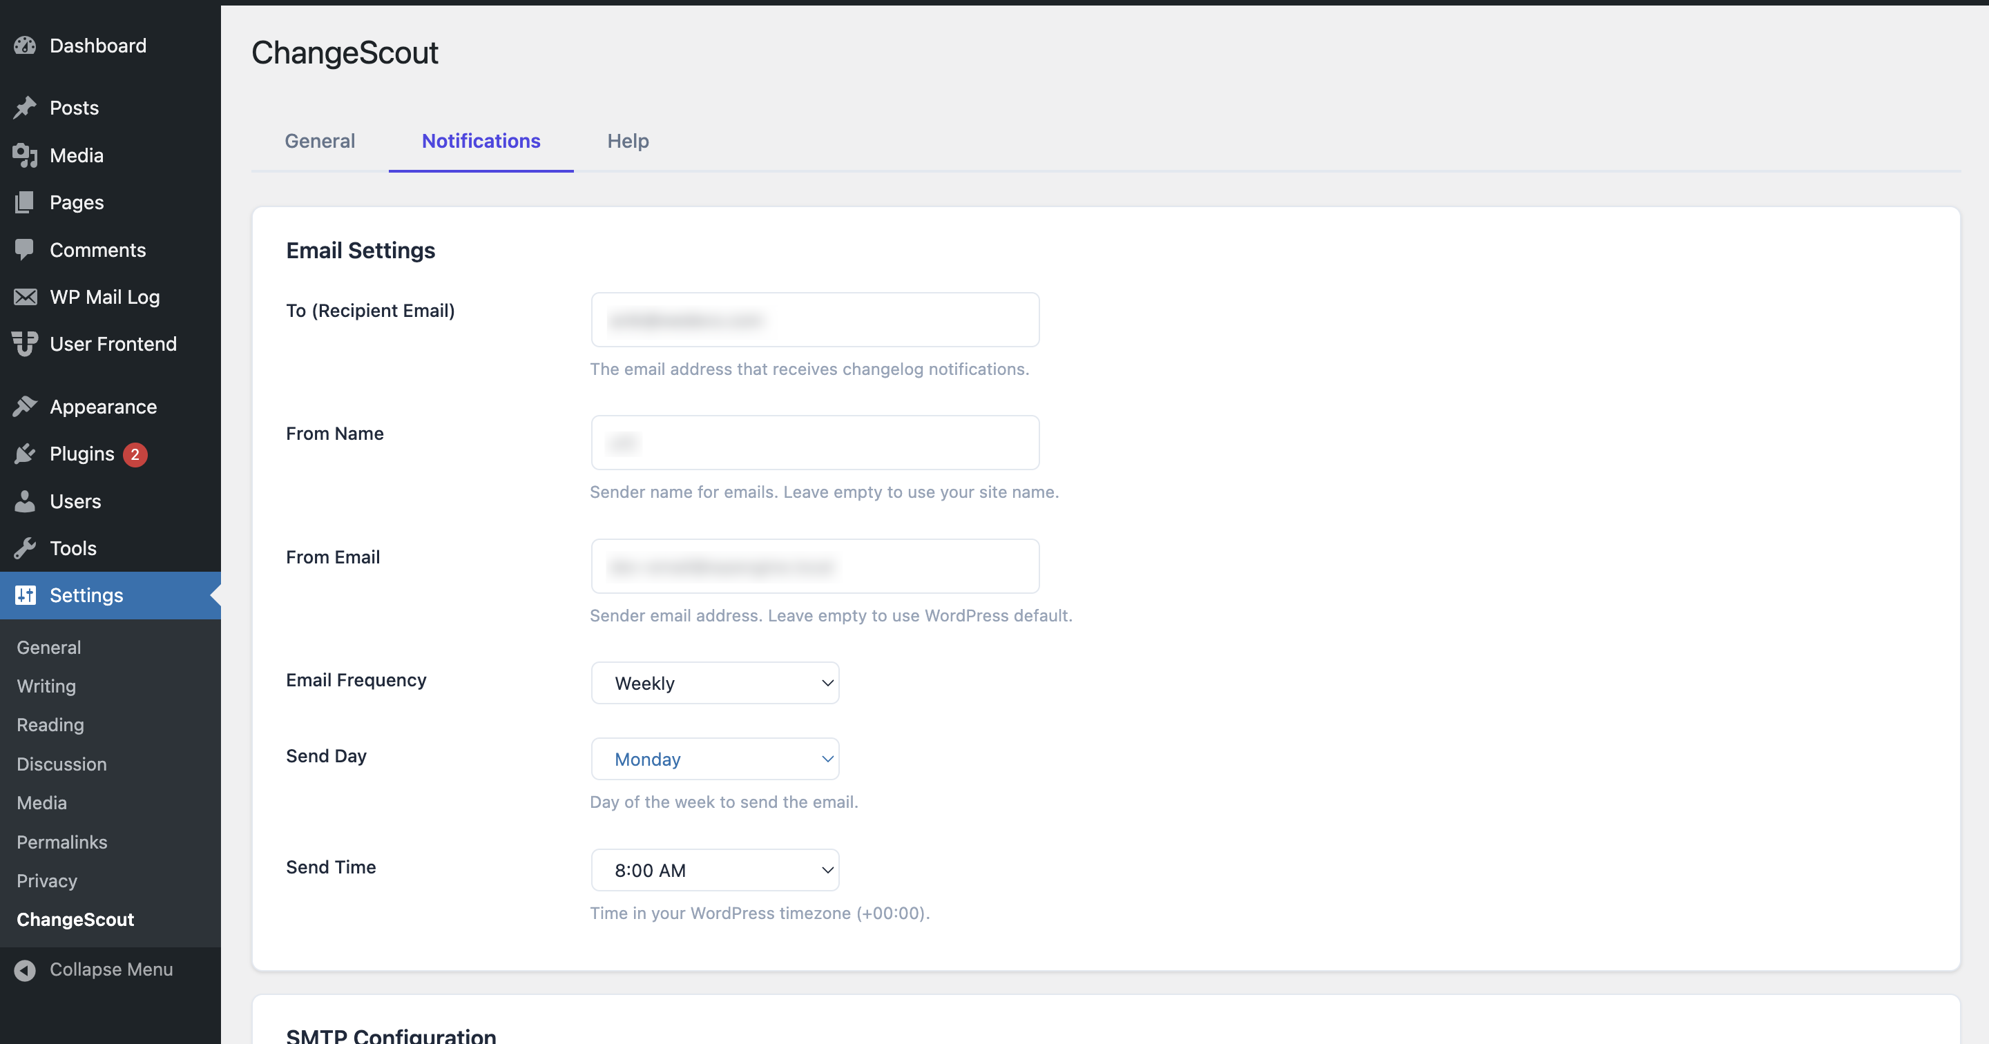The width and height of the screenshot is (1989, 1044).
Task: Go to Privacy settings
Action: (x=46, y=880)
